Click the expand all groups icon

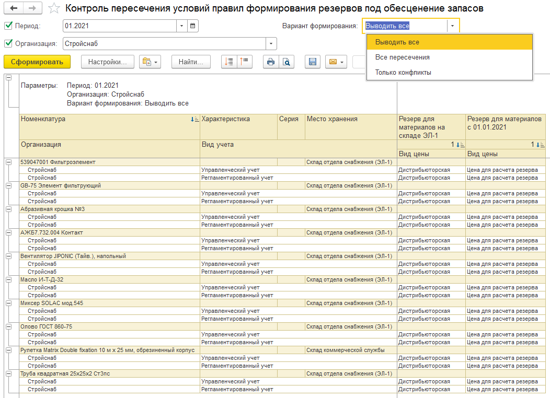(x=228, y=62)
